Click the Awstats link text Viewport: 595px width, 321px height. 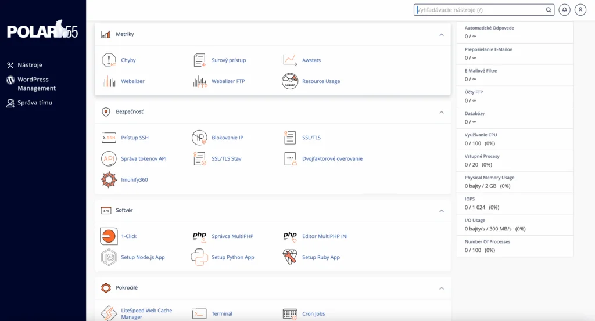coord(311,60)
